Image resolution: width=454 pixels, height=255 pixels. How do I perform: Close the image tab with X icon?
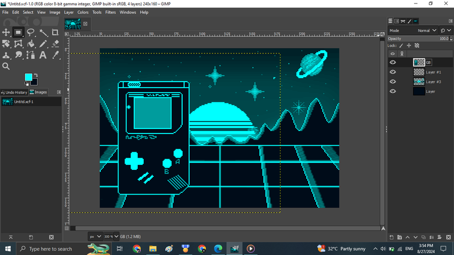point(85,24)
